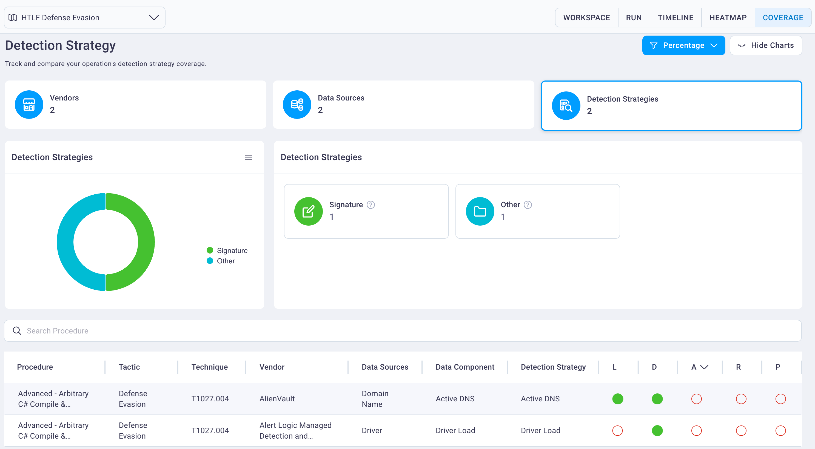This screenshot has height=449, width=815.
Task: Click the Data Sources column header
Action: (x=385, y=367)
